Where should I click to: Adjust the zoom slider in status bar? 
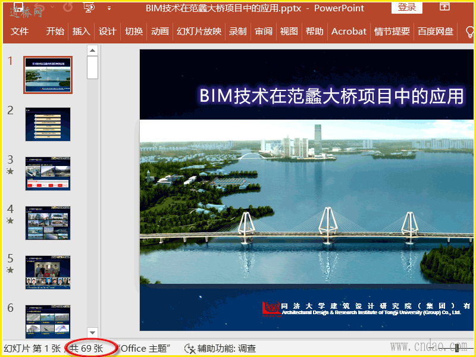point(457,349)
